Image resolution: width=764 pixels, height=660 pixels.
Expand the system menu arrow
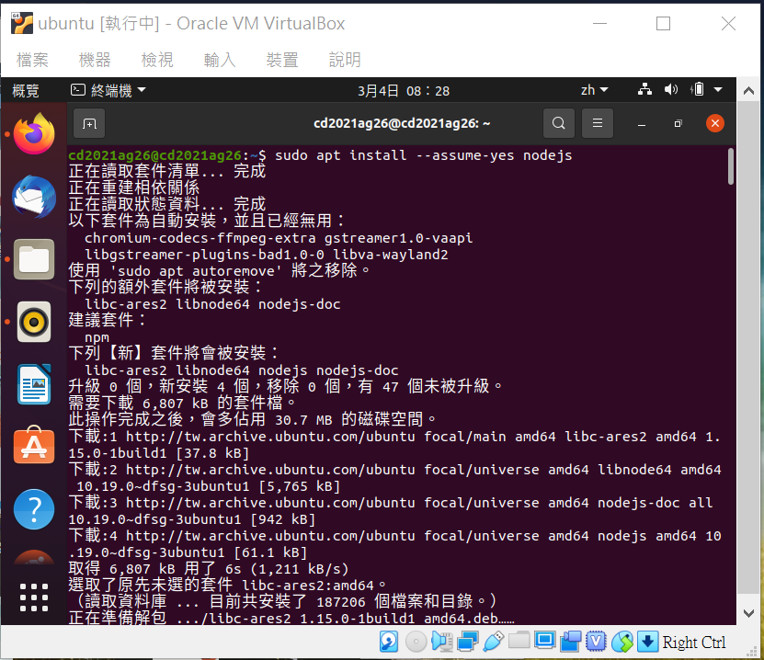[x=718, y=89]
